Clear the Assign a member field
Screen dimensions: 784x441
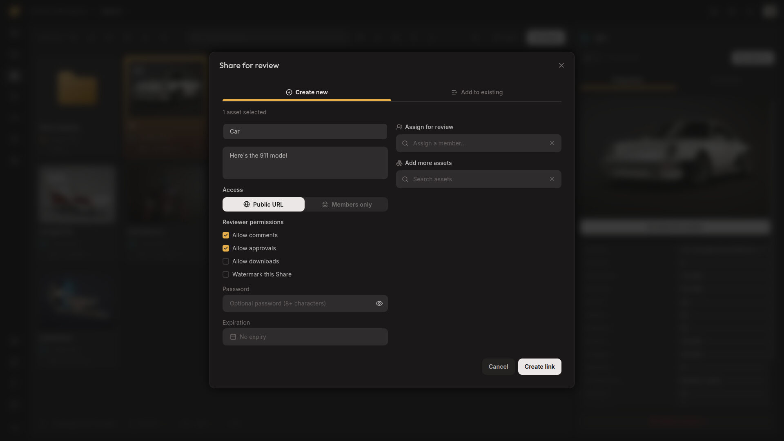coord(552,143)
